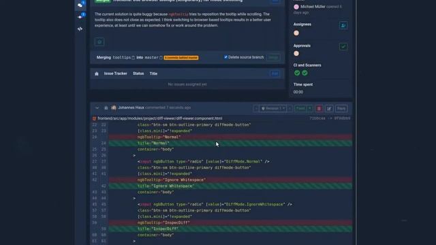436x245 pixels.
Task: Click the 0f9db69 commit hash
Action: (x=342, y=118)
